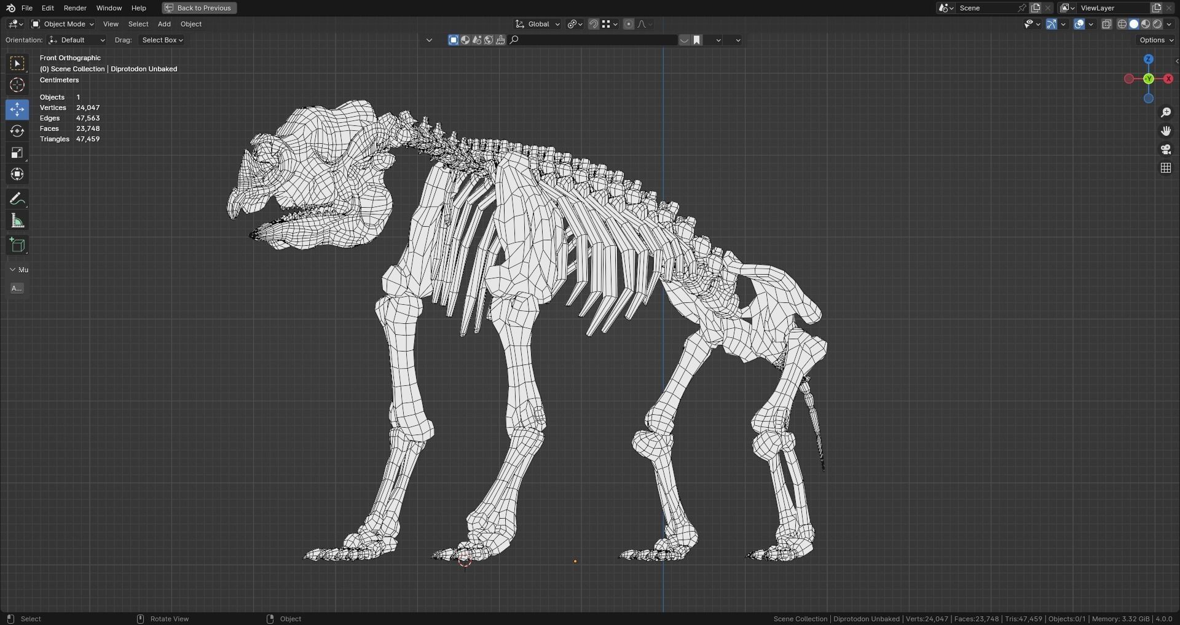The width and height of the screenshot is (1180, 625).
Task: Click the A... sidebar button
Action: [x=17, y=288]
